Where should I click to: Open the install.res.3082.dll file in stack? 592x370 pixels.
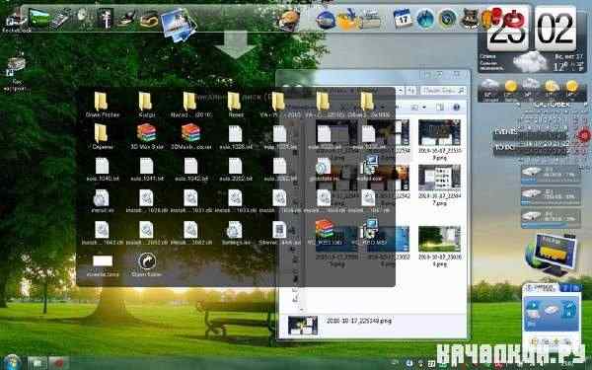(190, 233)
